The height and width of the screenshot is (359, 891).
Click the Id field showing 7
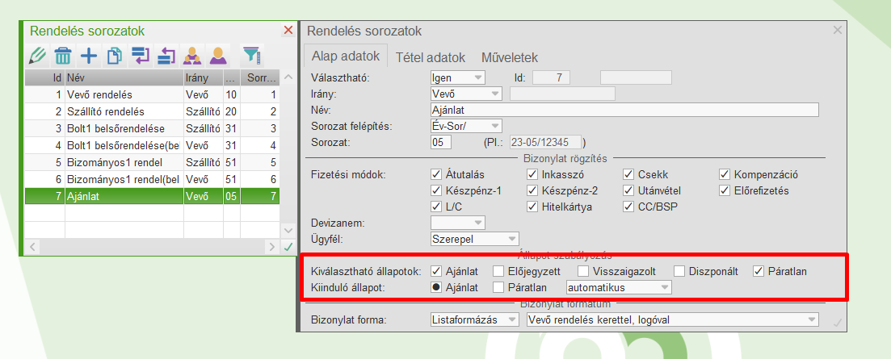551,77
